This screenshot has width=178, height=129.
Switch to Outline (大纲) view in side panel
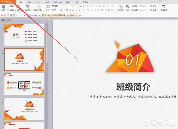point(3,20)
